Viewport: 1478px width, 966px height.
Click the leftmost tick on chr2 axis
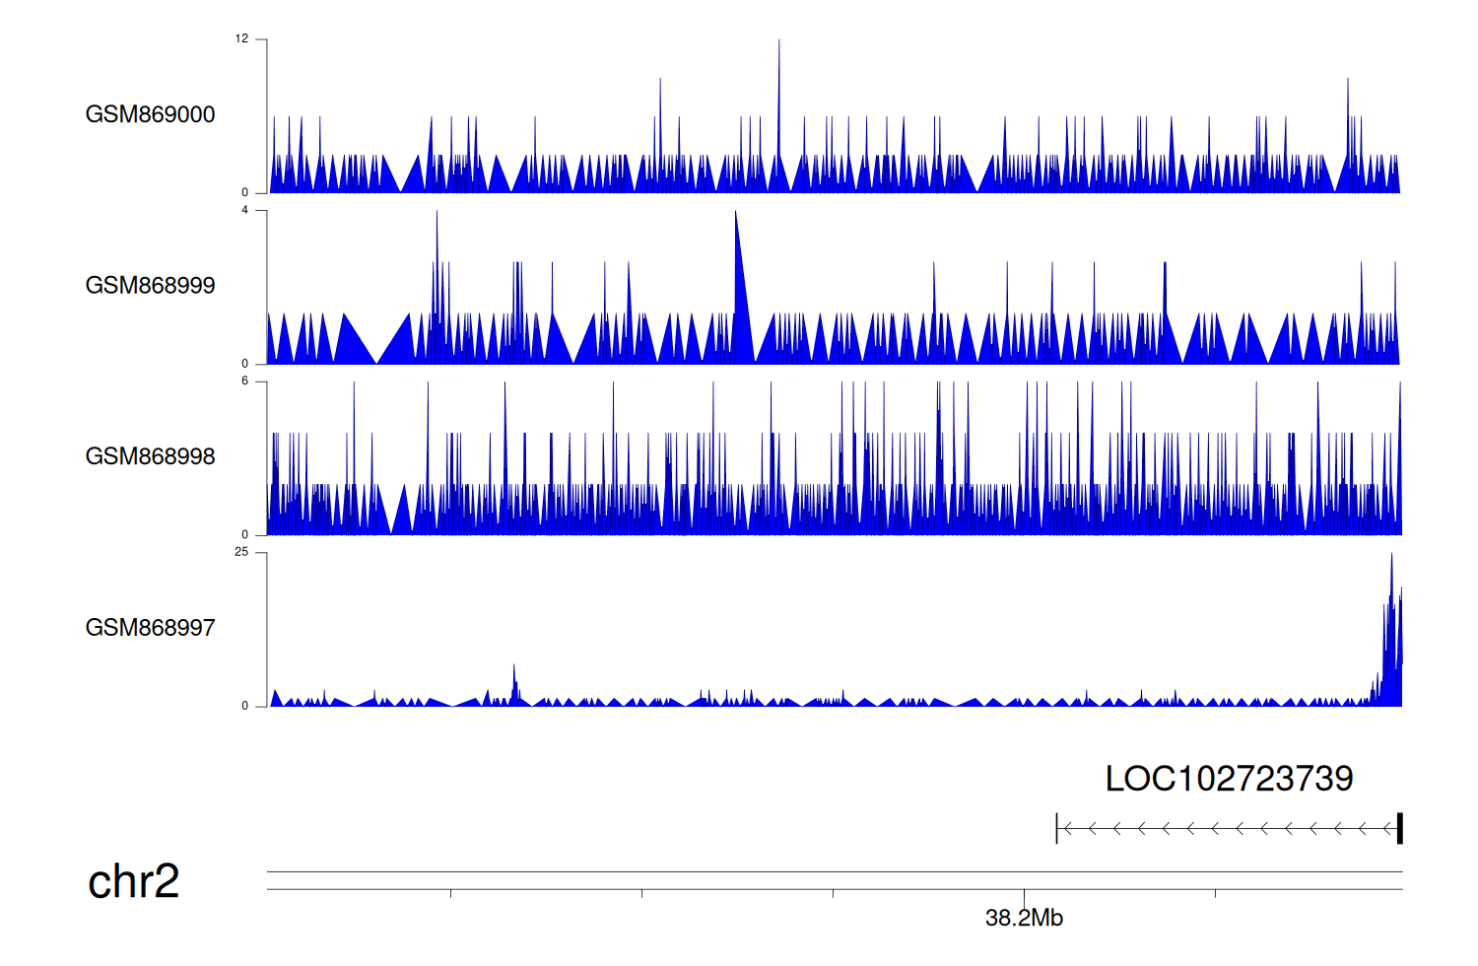(x=450, y=894)
